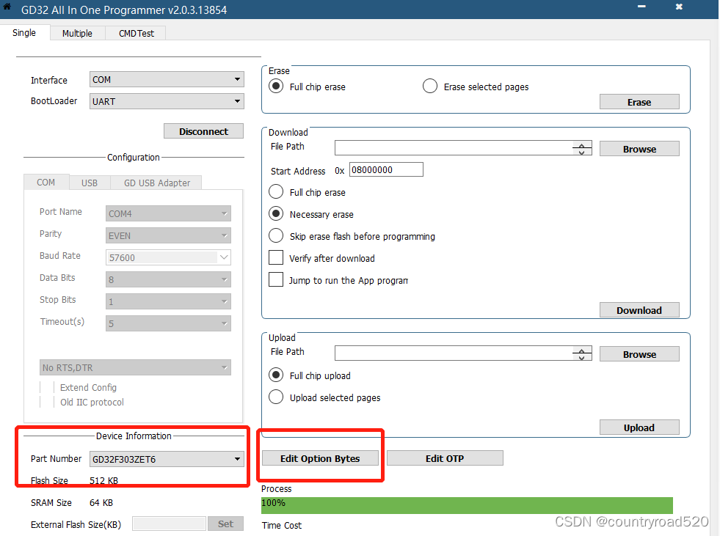Click the Disconnect button
The image size is (720, 536).
click(203, 131)
